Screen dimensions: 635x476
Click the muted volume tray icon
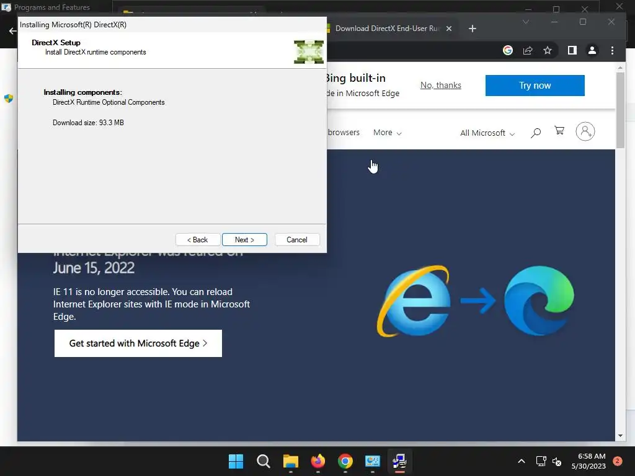pos(557,461)
